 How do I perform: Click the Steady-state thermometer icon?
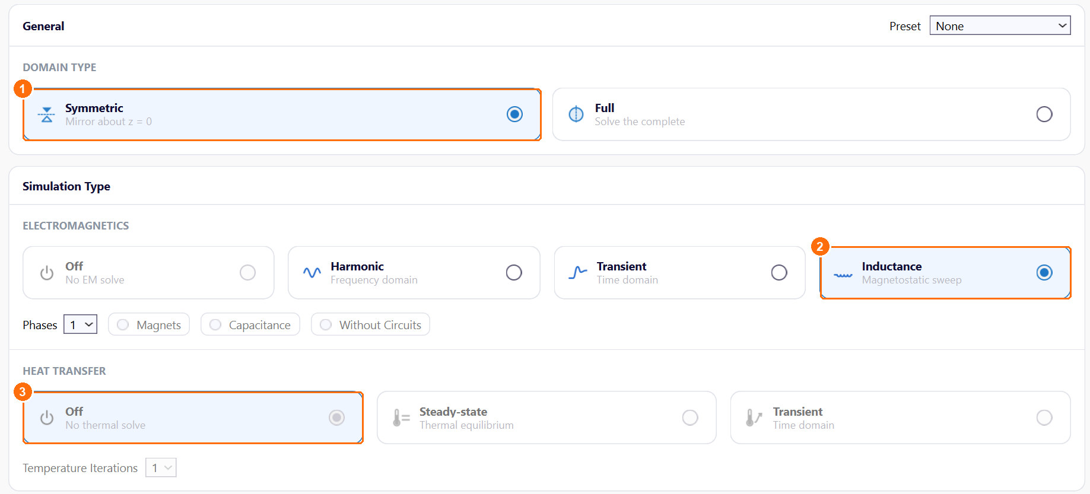(x=401, y=418)
